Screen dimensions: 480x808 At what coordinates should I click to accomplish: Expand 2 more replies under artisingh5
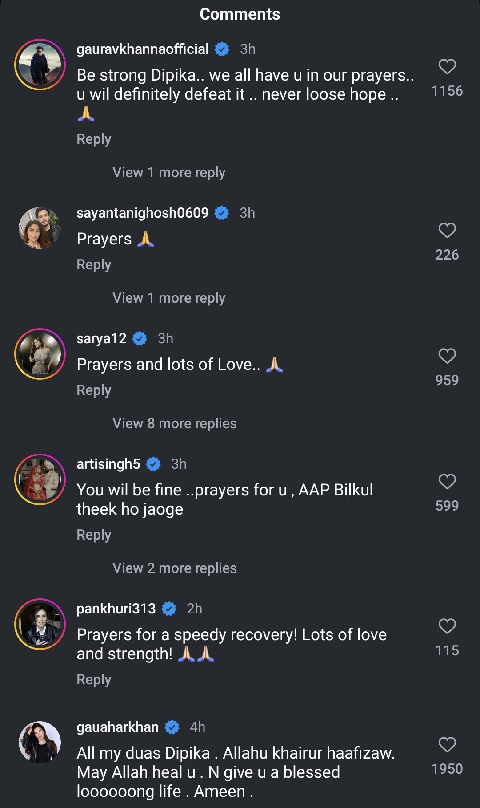[175, 568]
